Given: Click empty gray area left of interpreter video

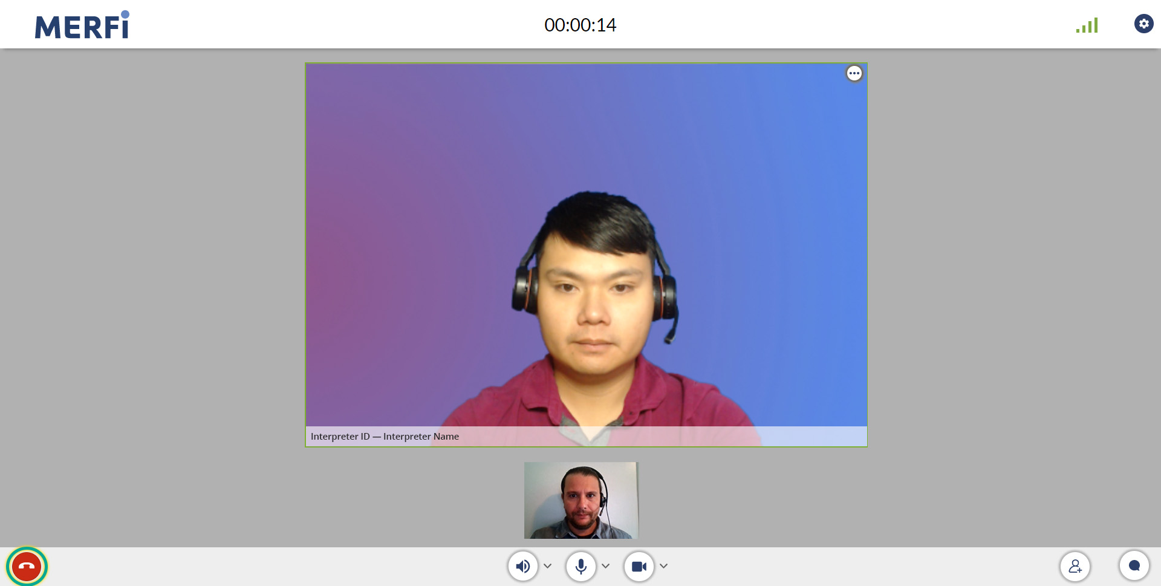Looking at the screenshot, I should [x=151, y=272].
